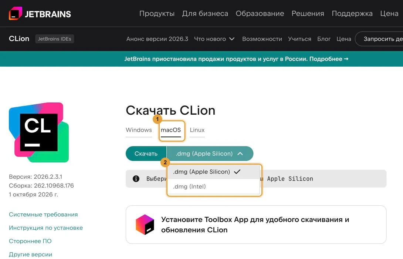
Task: Open the Решения menu
Action: 308,13
